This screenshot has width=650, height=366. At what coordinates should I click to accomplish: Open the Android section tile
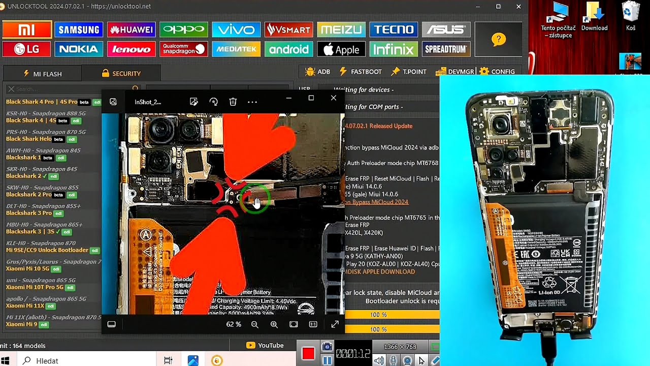(x=288, y=49)
